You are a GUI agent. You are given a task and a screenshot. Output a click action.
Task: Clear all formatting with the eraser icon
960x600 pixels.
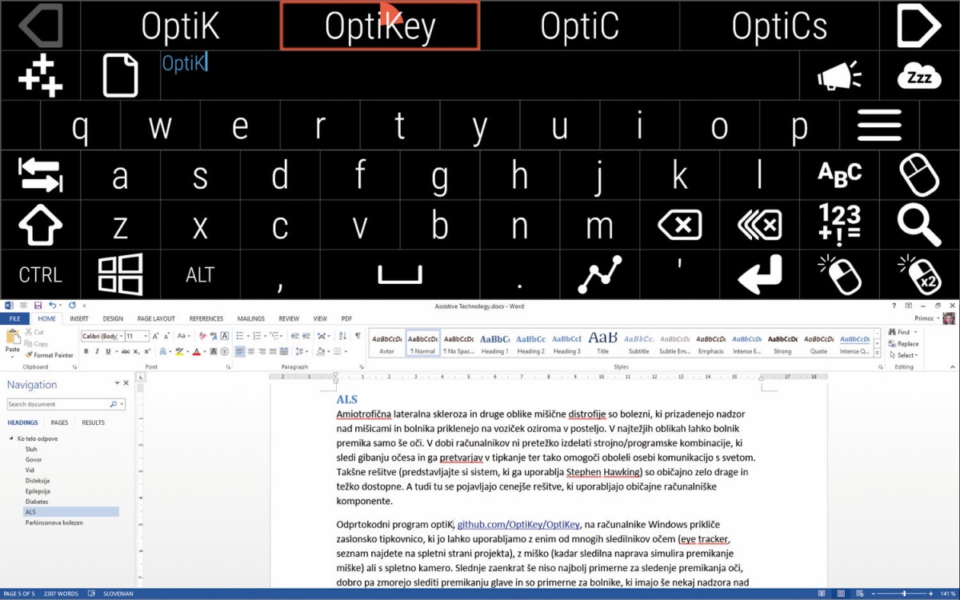(x=204, y=336)
